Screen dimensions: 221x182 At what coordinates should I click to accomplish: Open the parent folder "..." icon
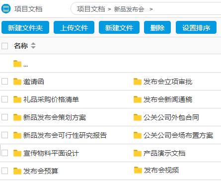17,64
